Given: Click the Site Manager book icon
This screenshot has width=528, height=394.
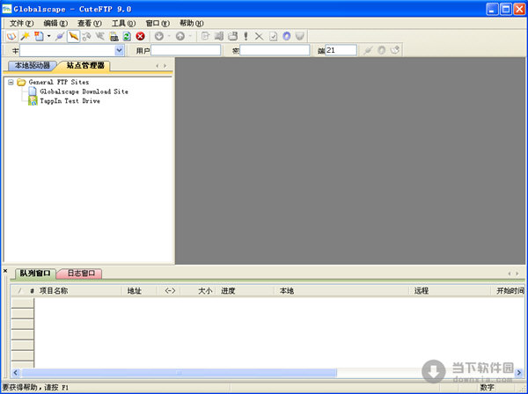Looking at the screenshot, I should [11, 36].
